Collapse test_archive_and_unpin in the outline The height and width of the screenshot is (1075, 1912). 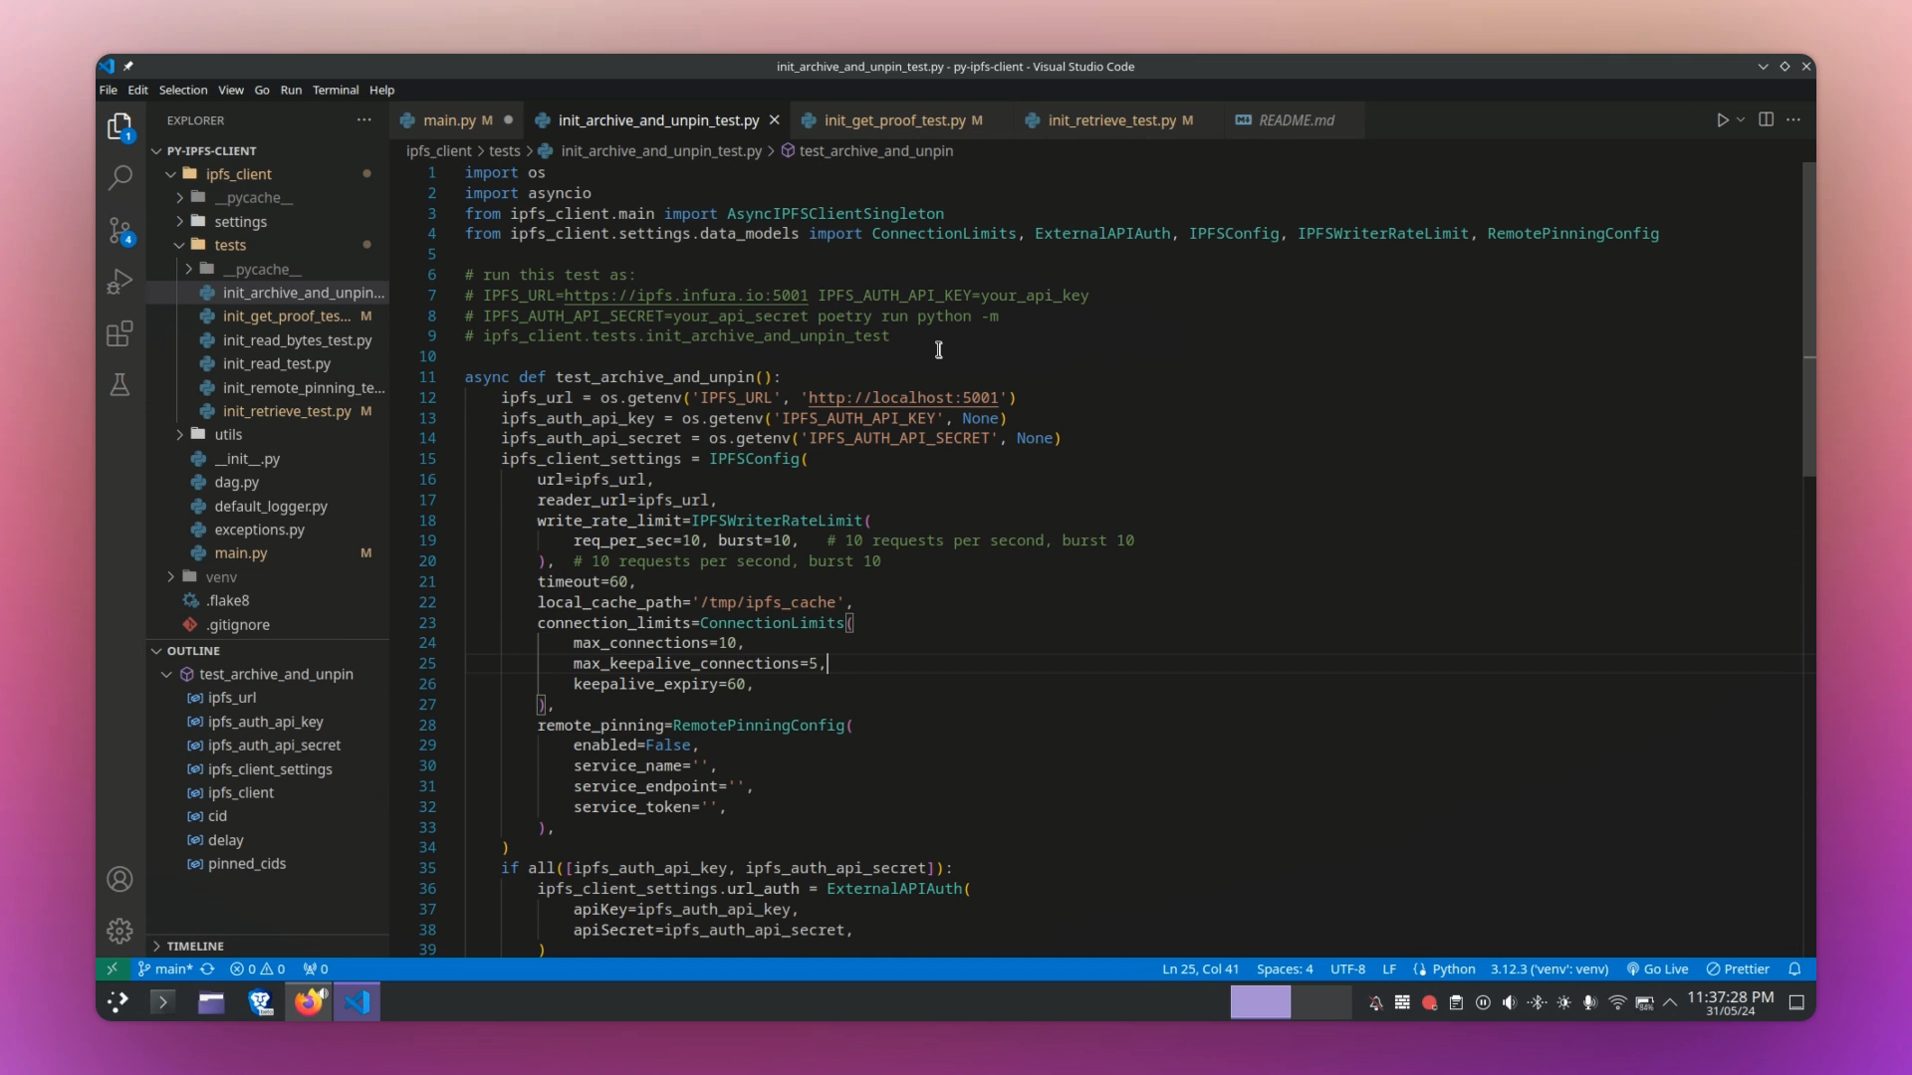click(166, 675)
